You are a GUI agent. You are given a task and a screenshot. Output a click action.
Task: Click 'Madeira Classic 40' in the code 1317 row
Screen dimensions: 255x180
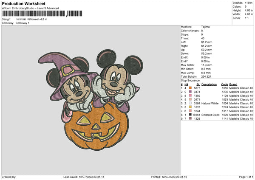pyautogui.click(x=241, y=111)
